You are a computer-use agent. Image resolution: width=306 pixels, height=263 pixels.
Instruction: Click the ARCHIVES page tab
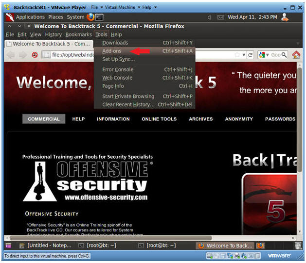200,119
